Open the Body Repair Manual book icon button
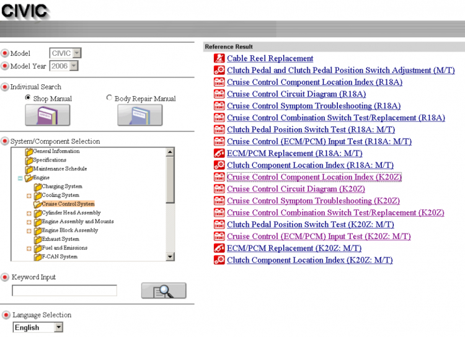465x337 pixels. [x=139, y=115]
